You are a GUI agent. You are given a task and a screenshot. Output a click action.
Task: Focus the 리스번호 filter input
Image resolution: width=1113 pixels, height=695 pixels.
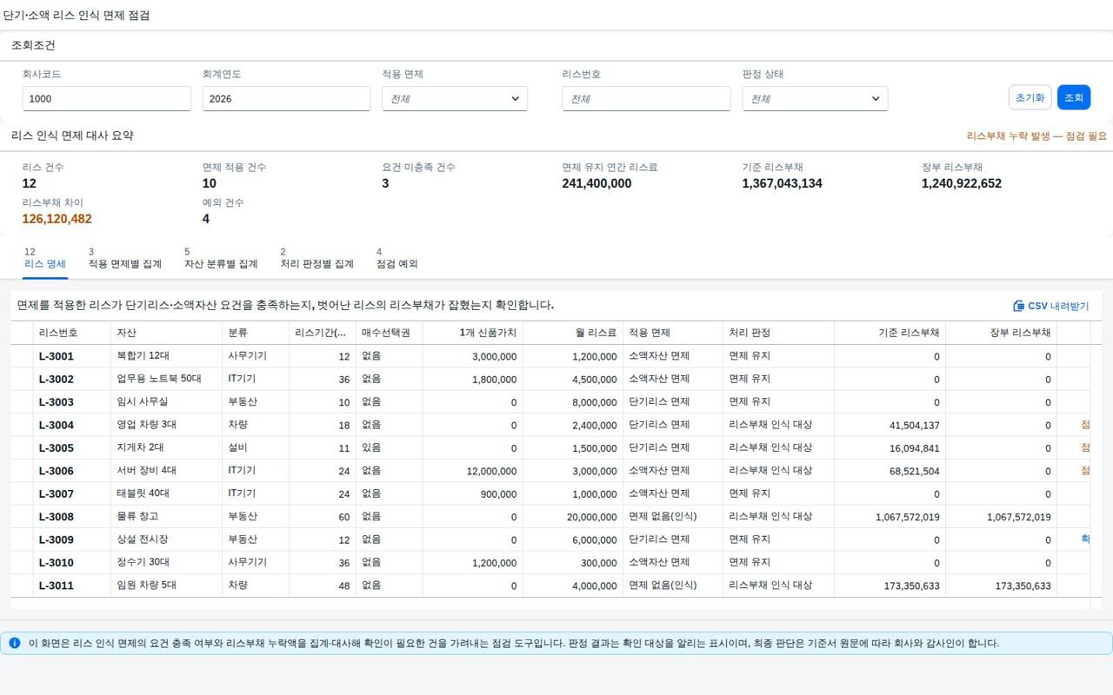pyautogui.click(x=646, y=99)
